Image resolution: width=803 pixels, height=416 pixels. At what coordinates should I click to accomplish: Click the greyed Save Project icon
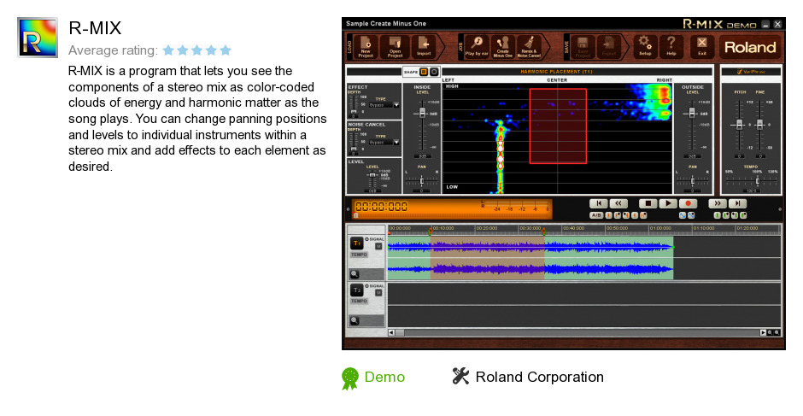pos(583,47)
